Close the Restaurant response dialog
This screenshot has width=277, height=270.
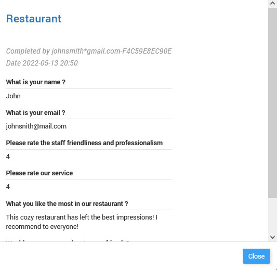256,256
